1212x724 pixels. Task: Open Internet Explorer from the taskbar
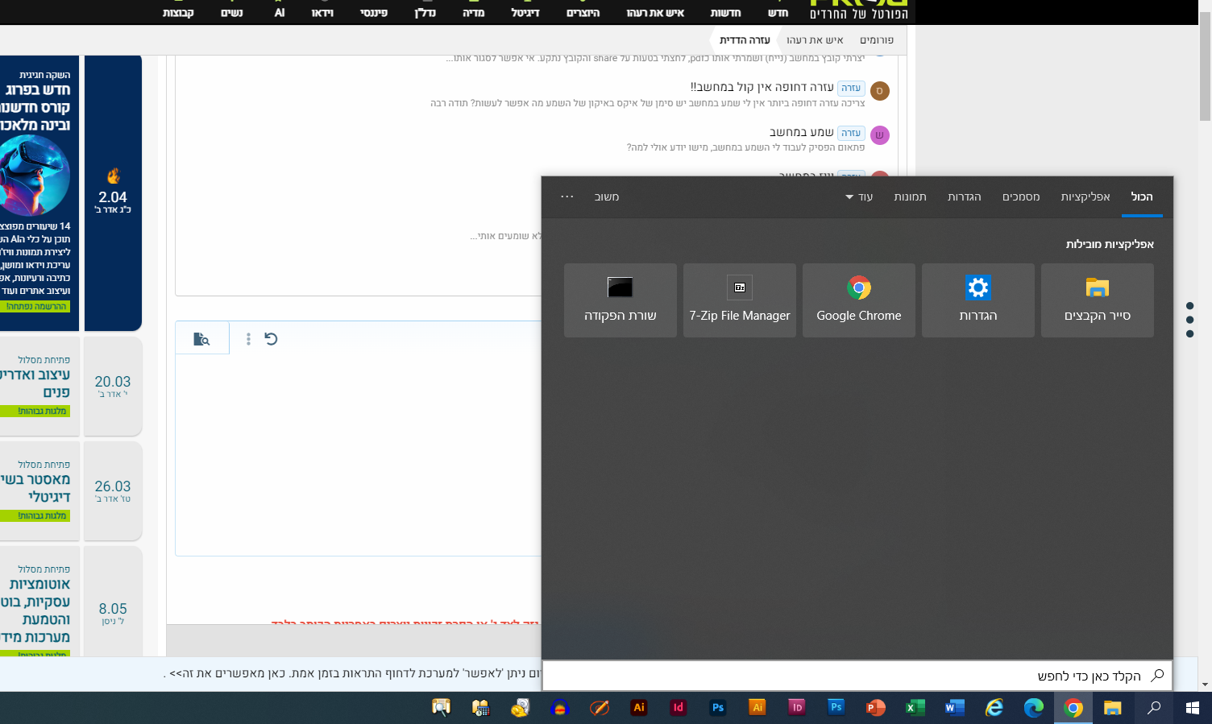[994, 708]
